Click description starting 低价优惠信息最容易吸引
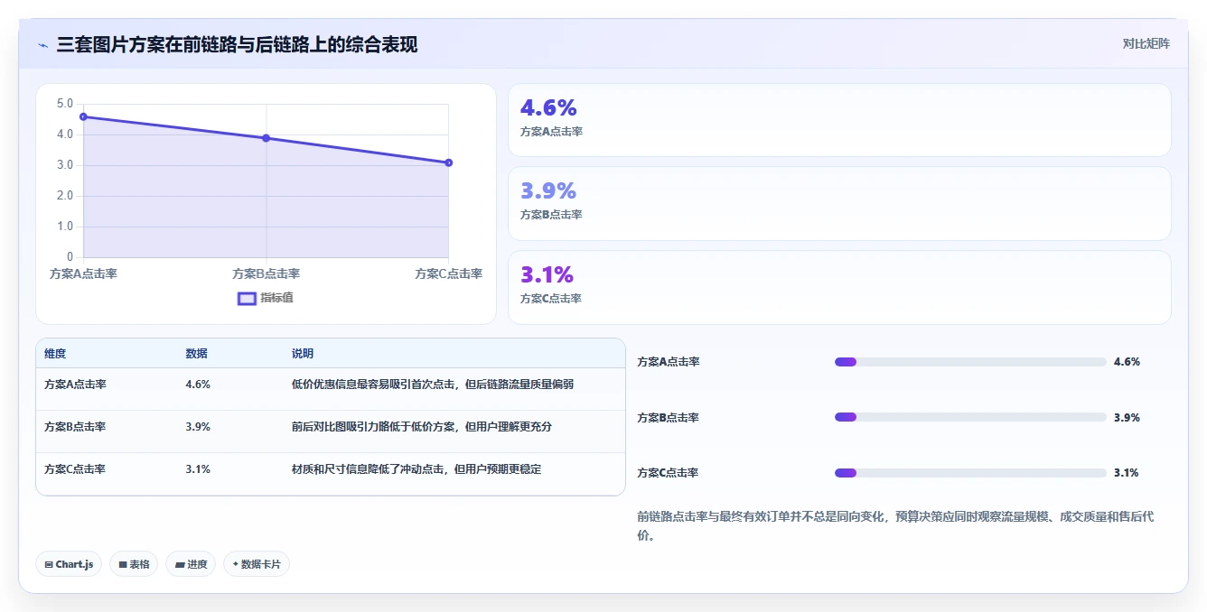 click(x=433, y=385)
